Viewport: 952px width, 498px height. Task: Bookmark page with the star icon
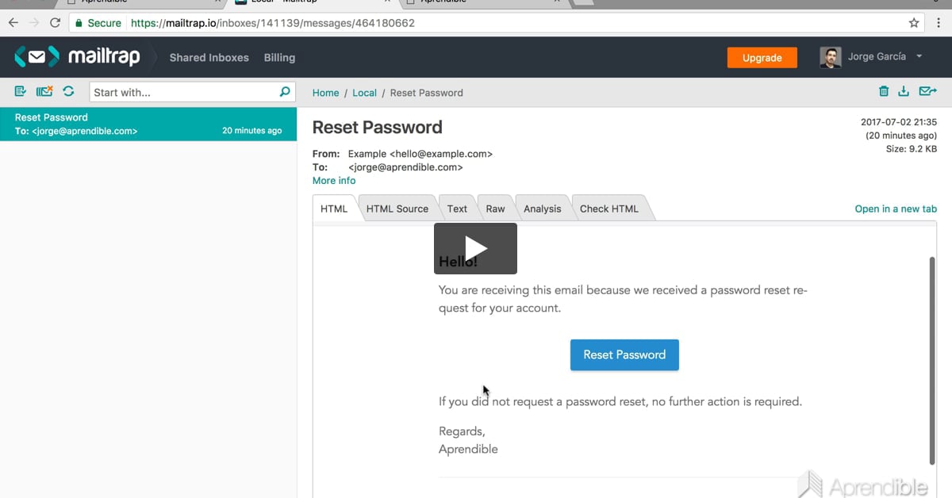pyautogui.click(x=914, y=23)
